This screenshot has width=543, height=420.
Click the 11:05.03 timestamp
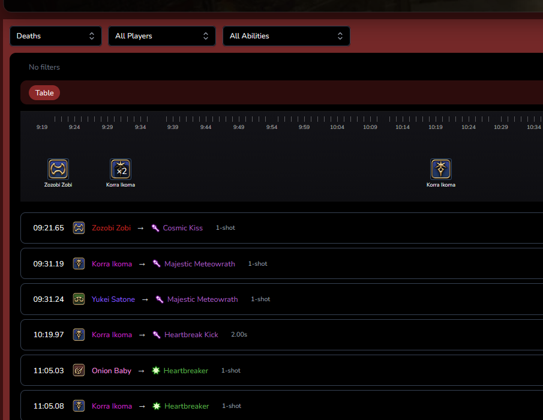pyautogui.click(x=49, y=370)
